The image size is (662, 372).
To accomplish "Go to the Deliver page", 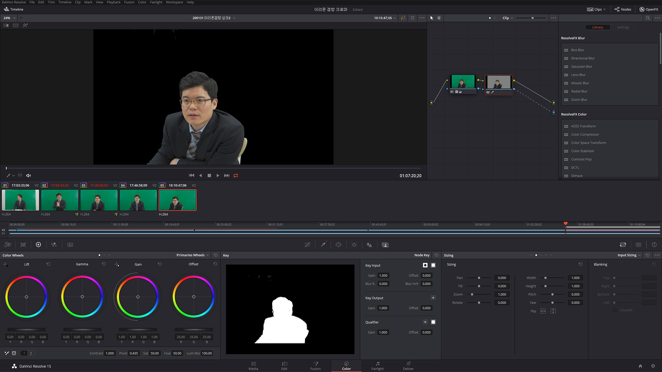I will (408, 366).
